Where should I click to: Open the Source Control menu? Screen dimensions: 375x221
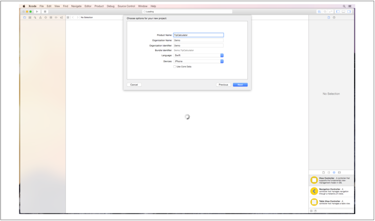point(126,6)
